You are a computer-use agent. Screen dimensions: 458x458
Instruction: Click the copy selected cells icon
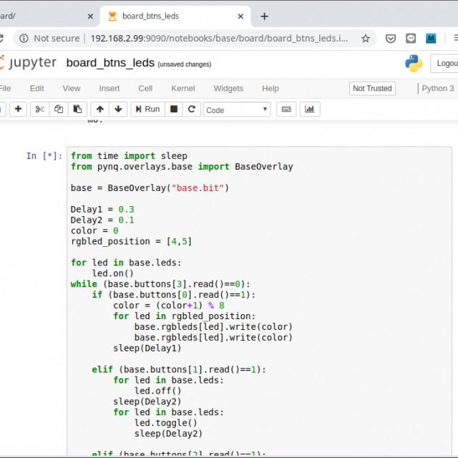pos(59,109)
